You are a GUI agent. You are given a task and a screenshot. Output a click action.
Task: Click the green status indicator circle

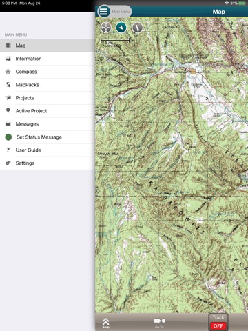click(8, 137)
